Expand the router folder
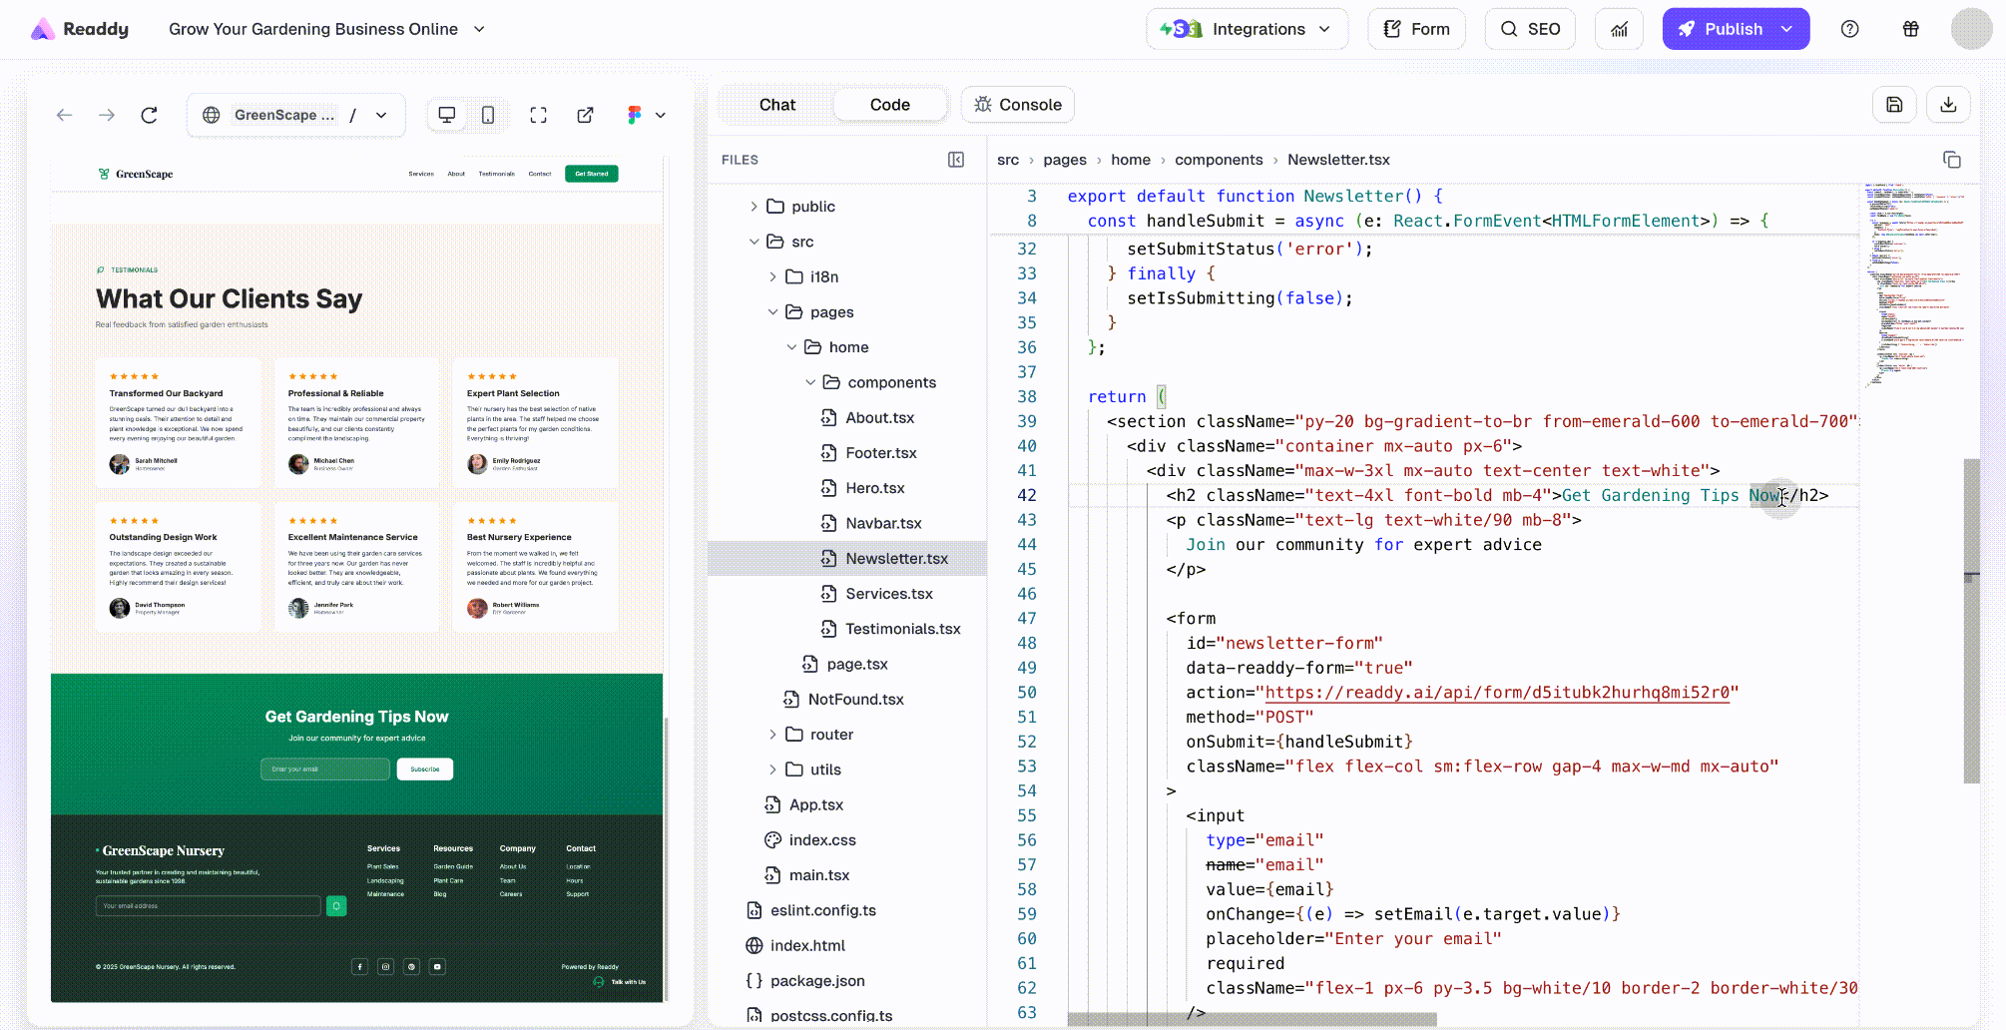 point(830,735)
